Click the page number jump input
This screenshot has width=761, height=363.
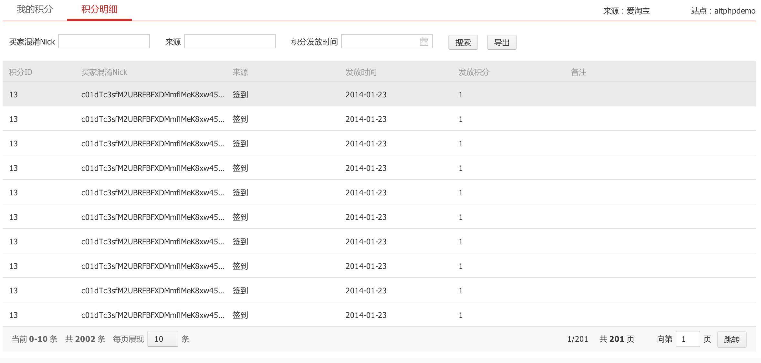687,339
